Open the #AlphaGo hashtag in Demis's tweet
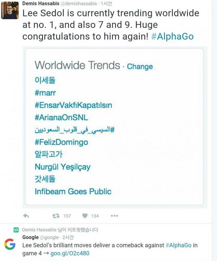The height and width of the screenshot is (261, 217). [172, 36]
